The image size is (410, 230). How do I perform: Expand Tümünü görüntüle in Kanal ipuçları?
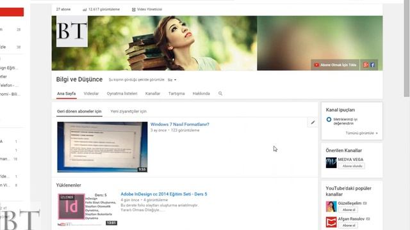coord(361,133)
